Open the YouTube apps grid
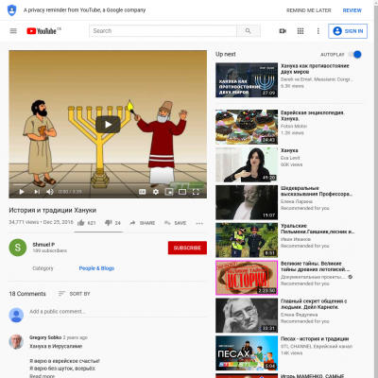 pyautogui.click(x=301, y=31)
